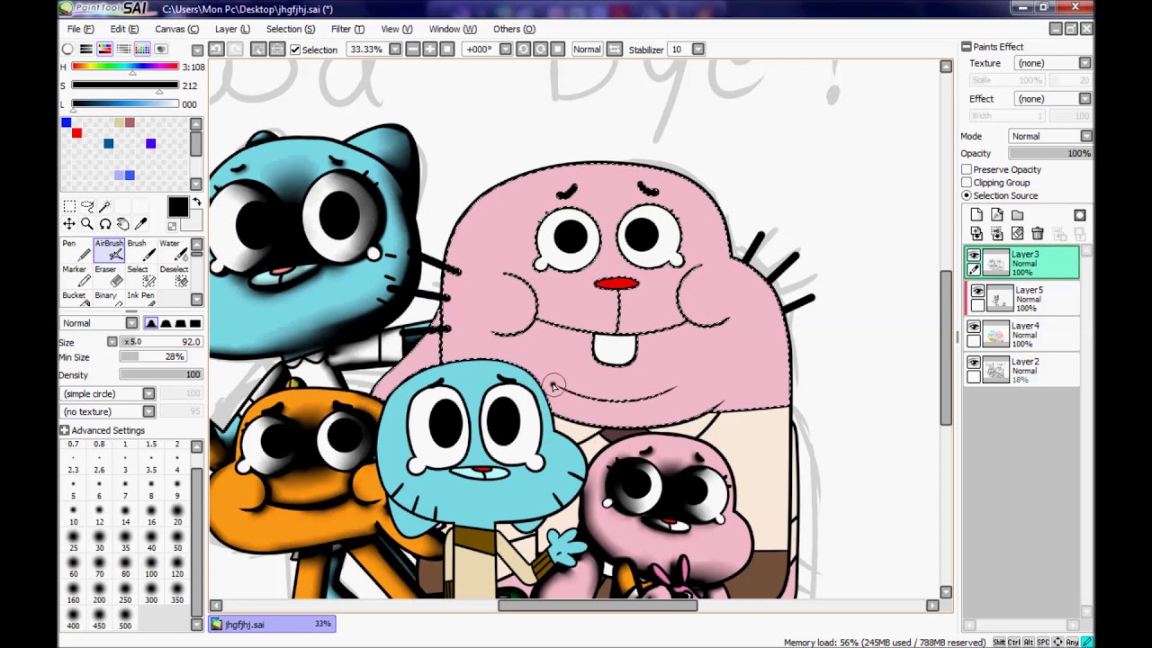Select the eyedropper color picker tool

[141, 223]
